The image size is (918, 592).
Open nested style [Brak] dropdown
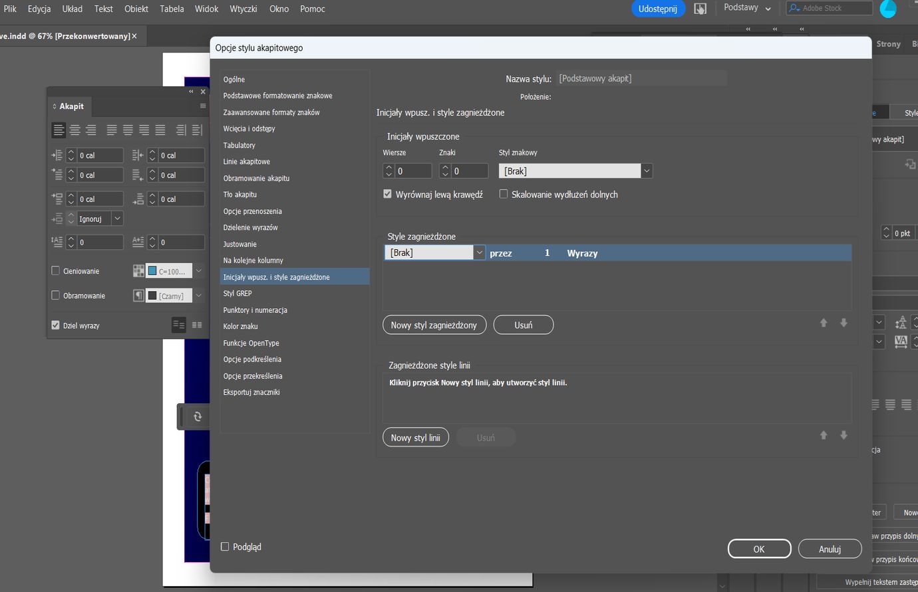tap(479, 252)
